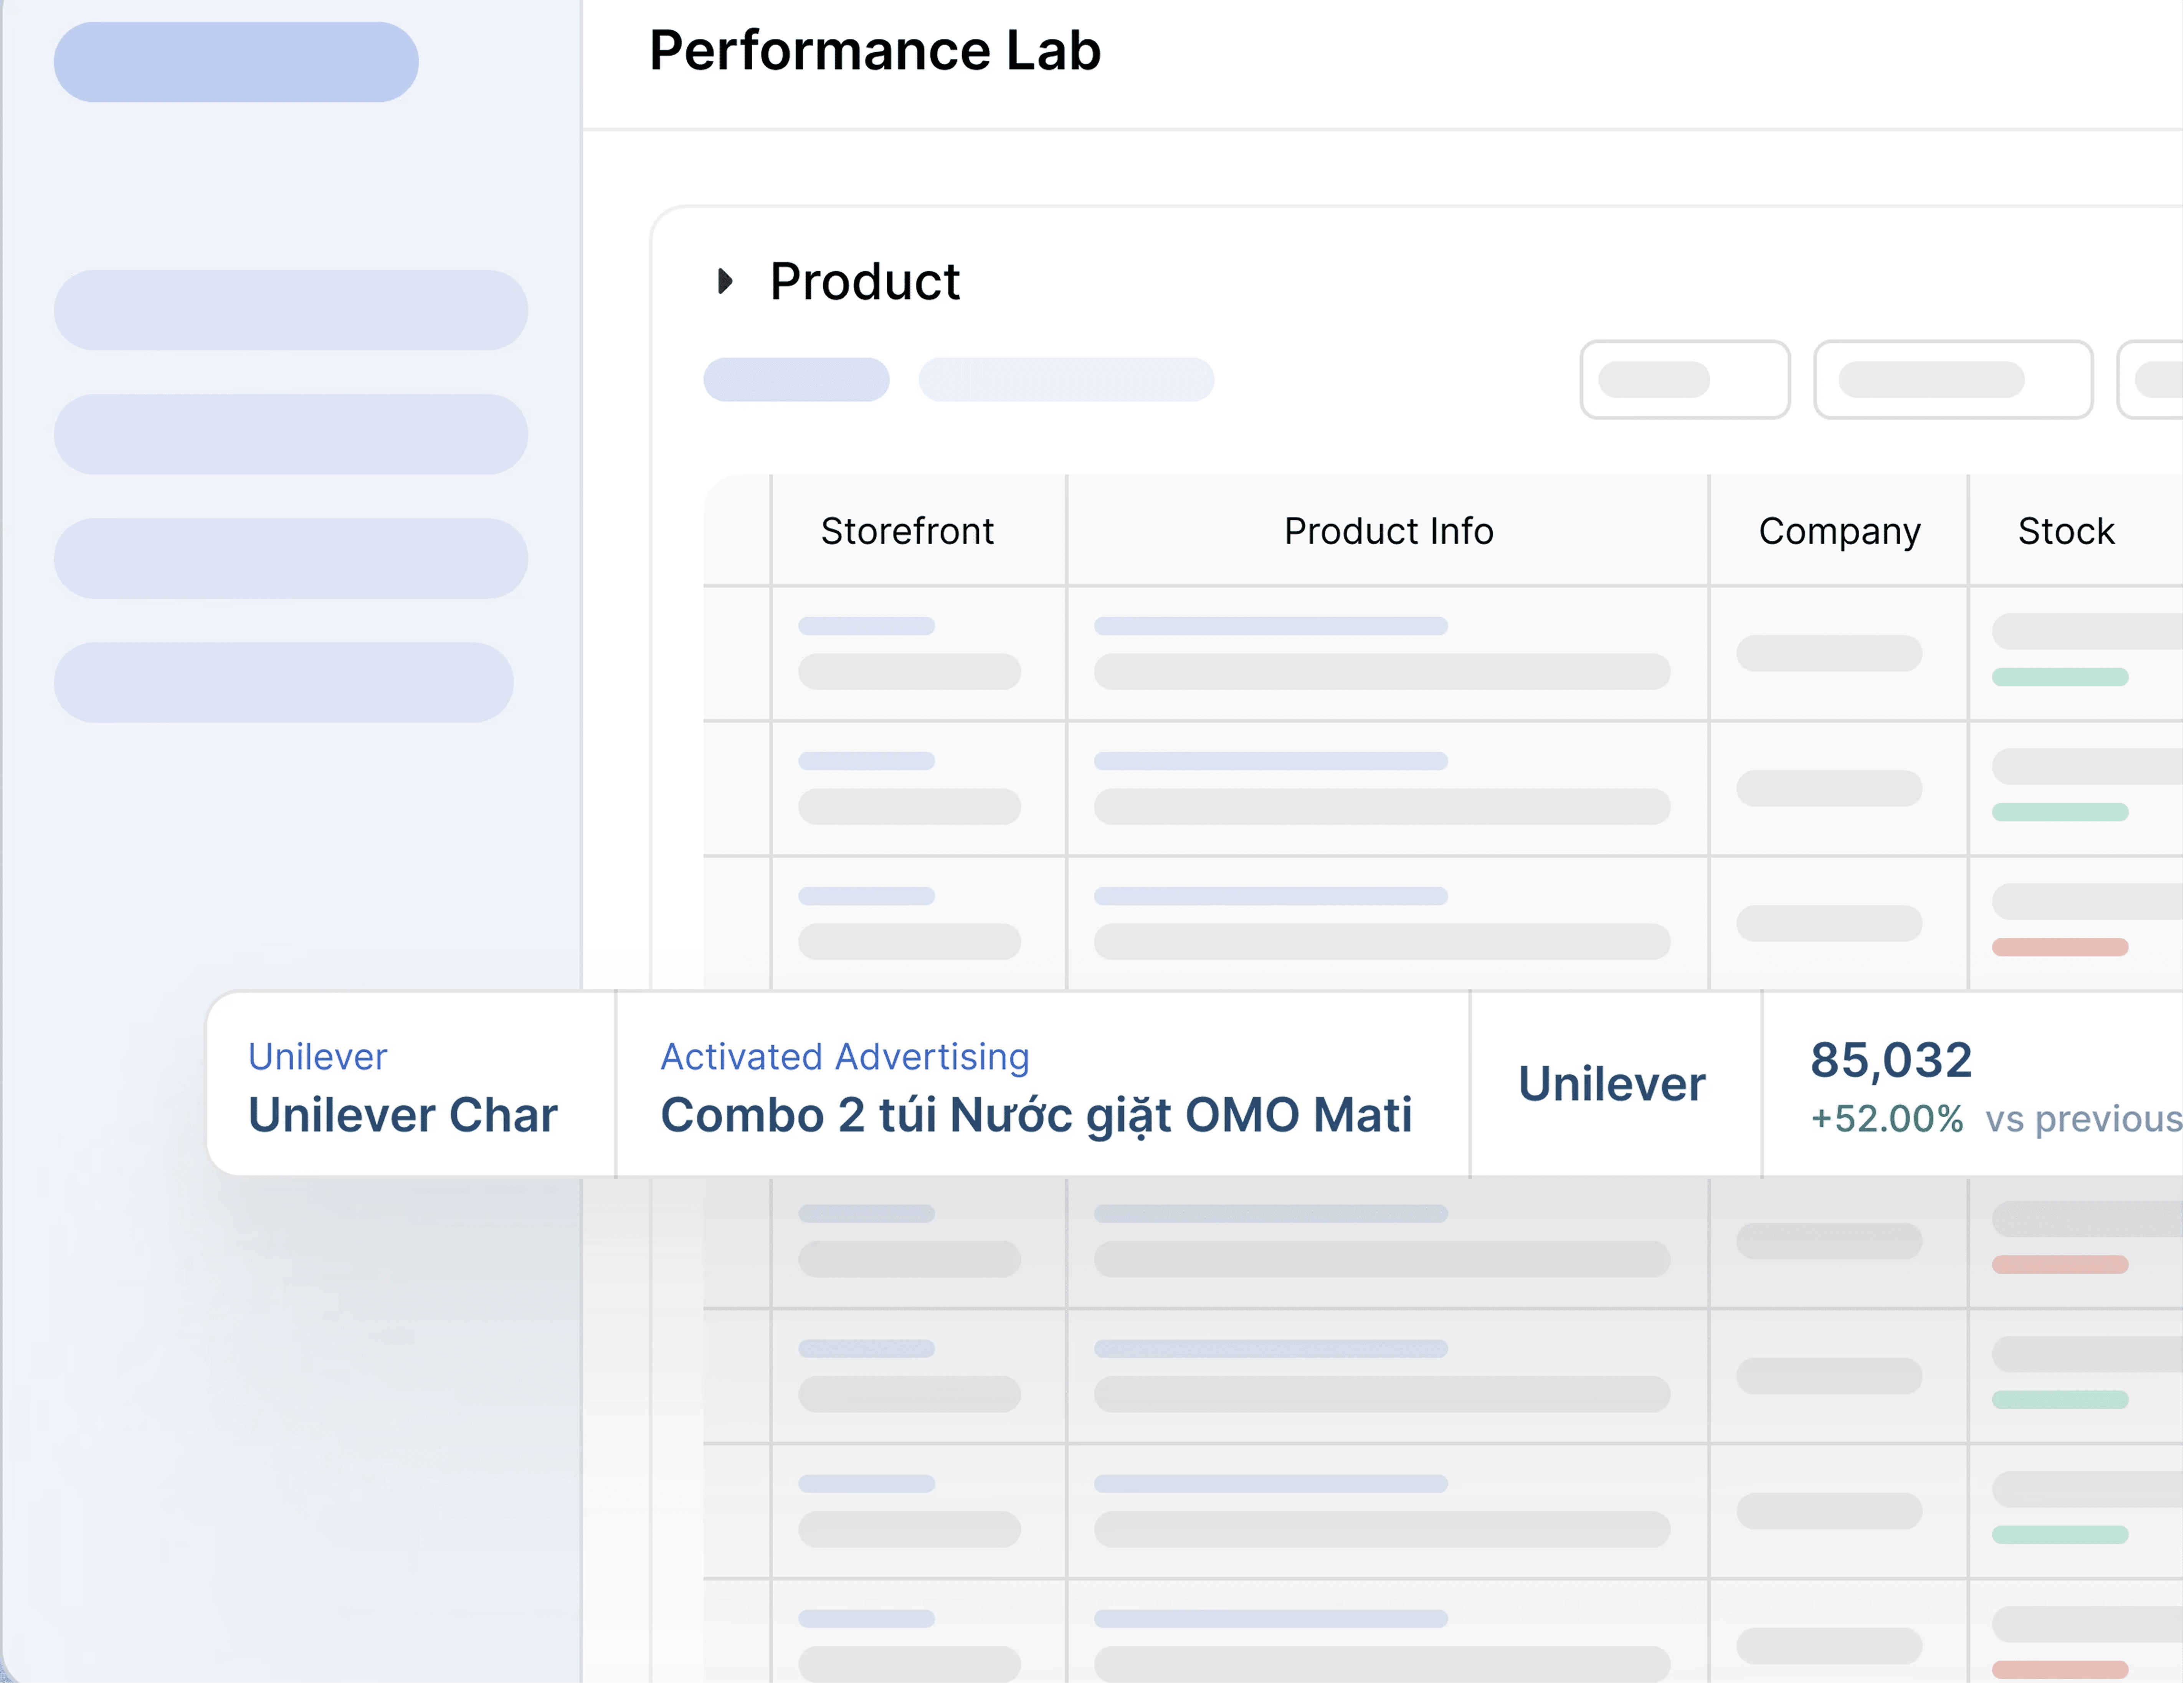This screenshot has height=1683, width=2184.
Task: Select the first sidebar menu item
Action: [x=291, y=310]
